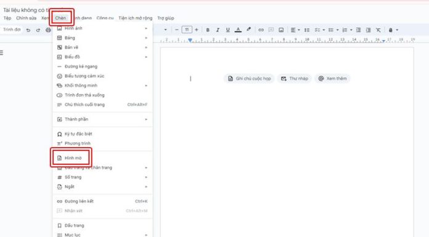The width and height of the screenshot is (429, 237).
Task: Click the right indent marker on ruler
Action: (383, 41)
